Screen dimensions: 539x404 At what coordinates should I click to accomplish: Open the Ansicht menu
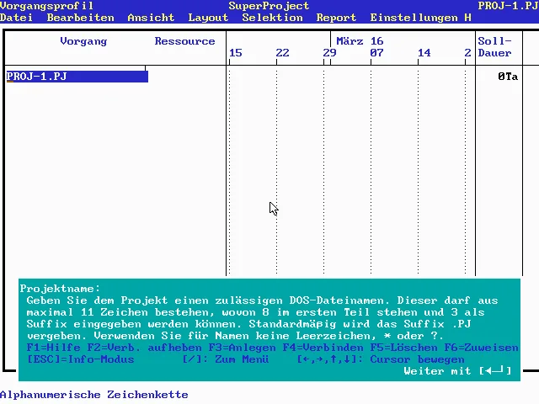[151, 18]
